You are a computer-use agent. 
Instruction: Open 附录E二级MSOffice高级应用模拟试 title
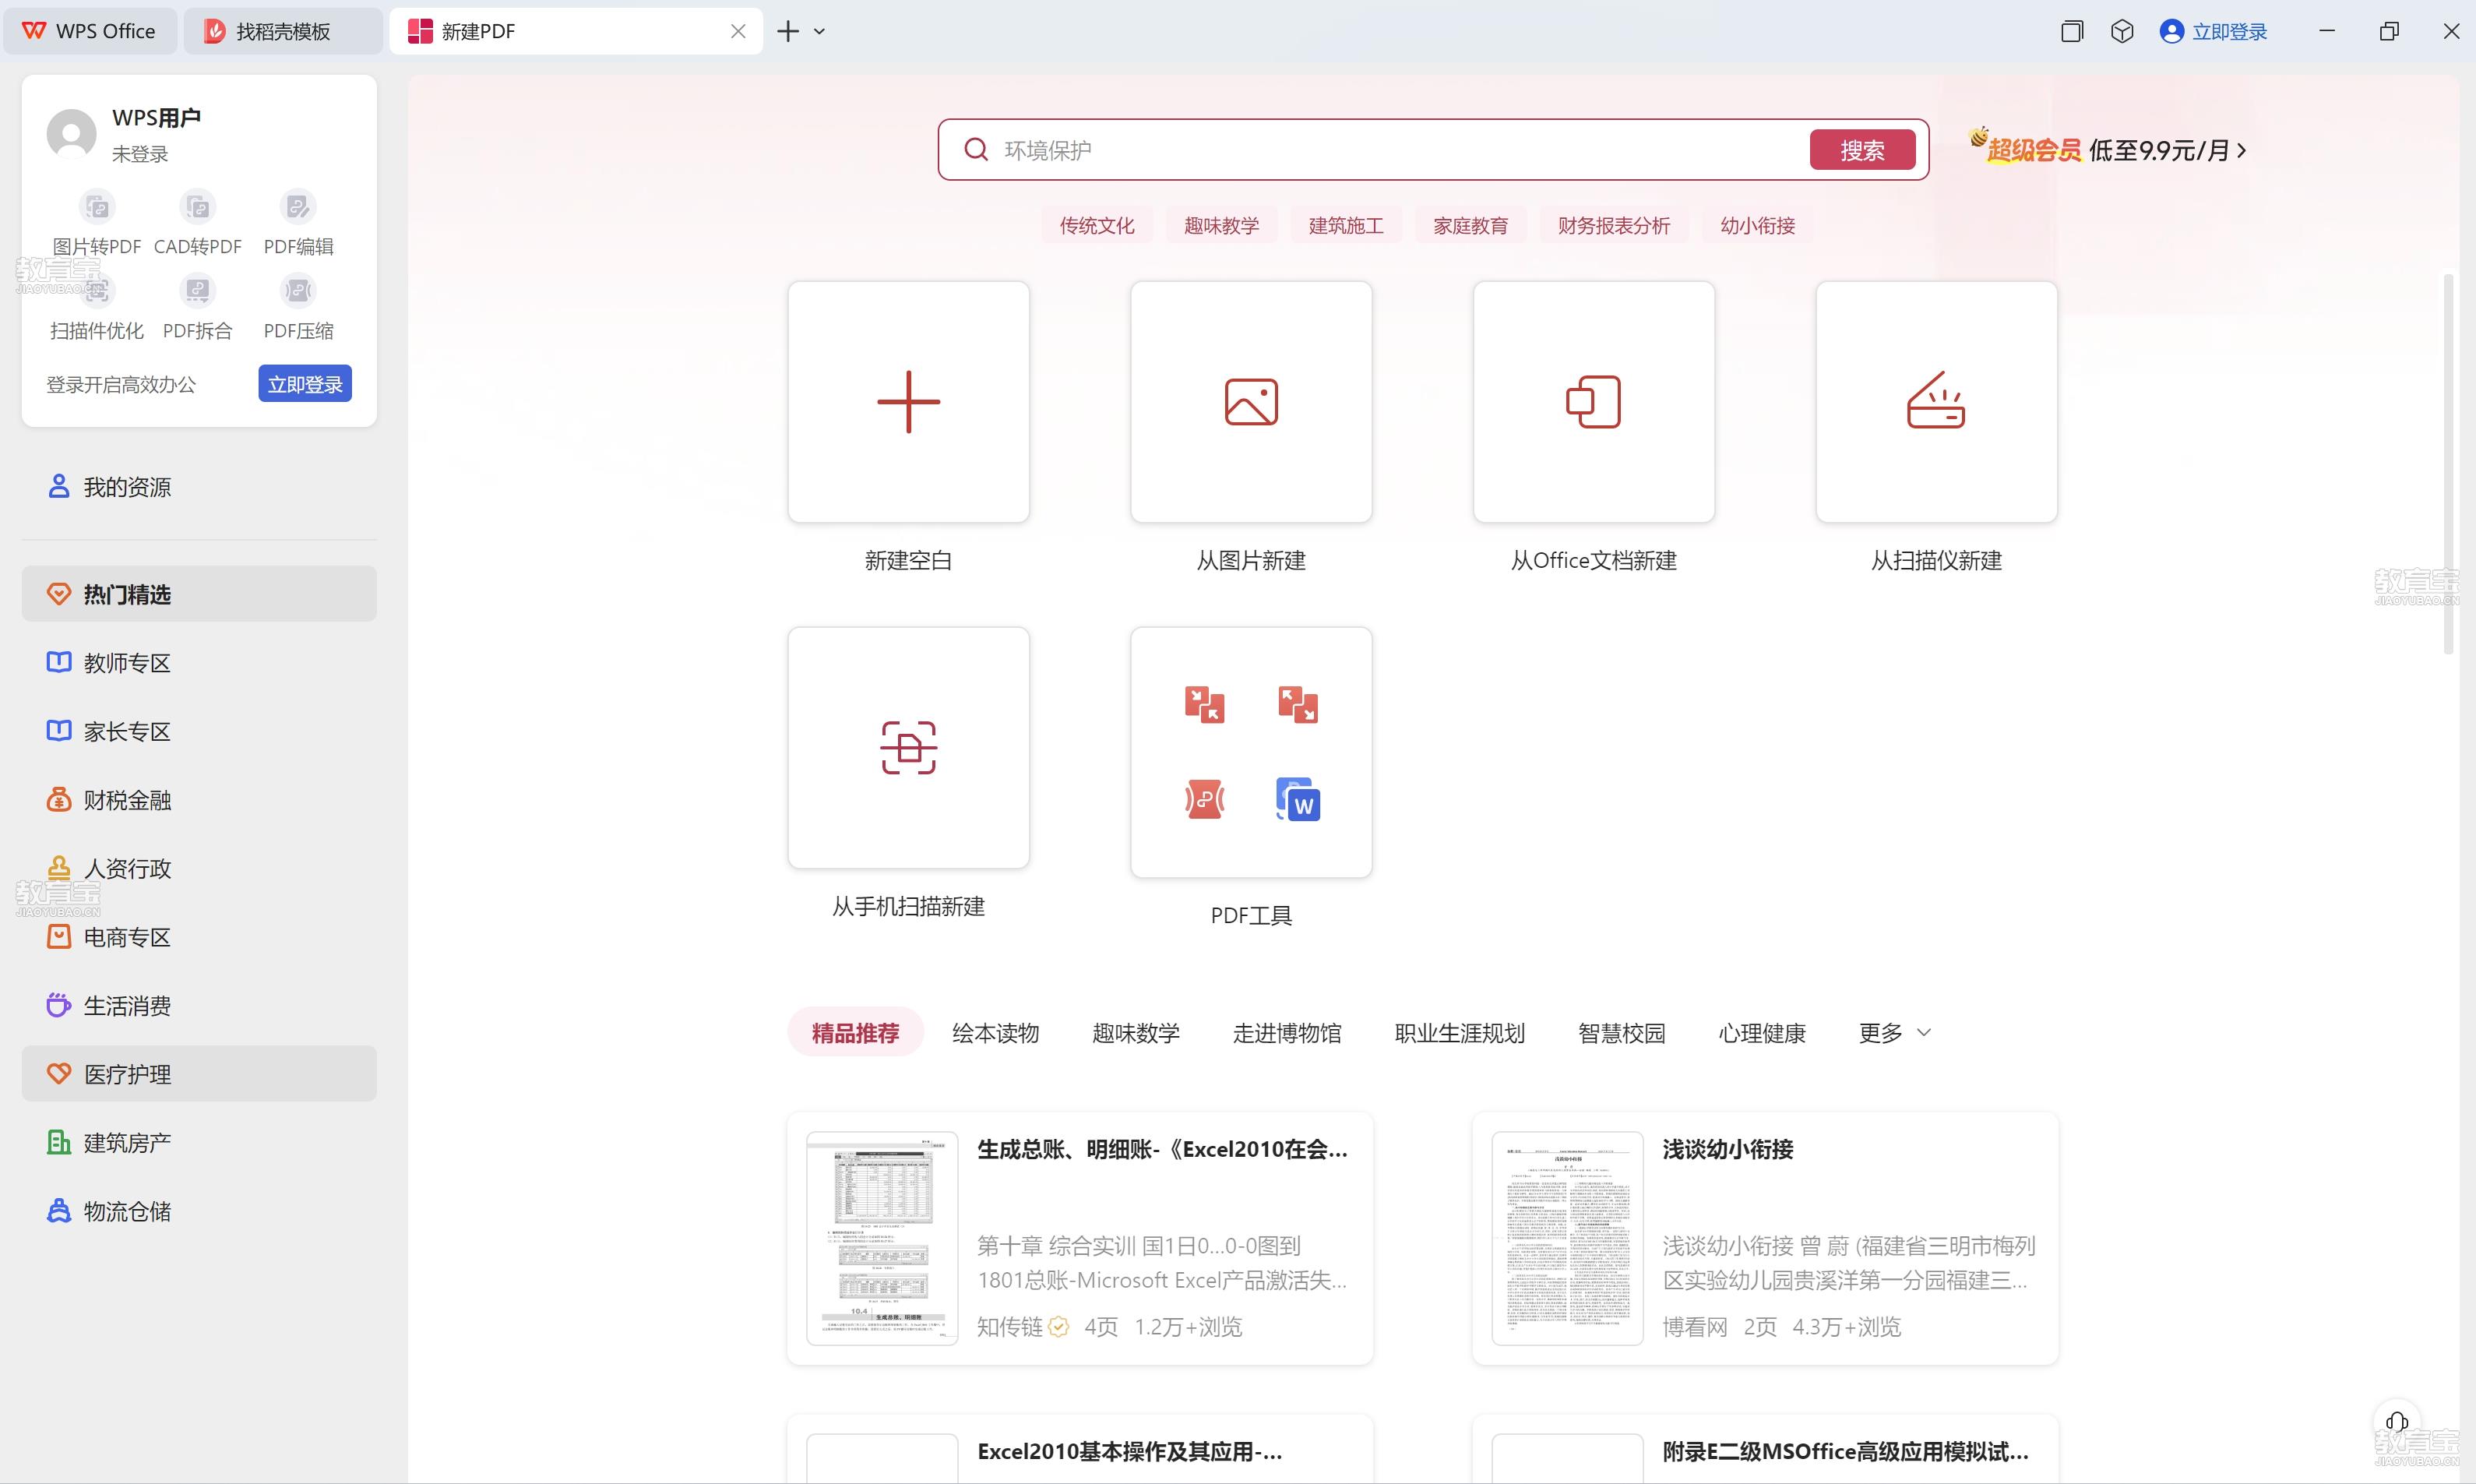(x=1845, y=1451)
